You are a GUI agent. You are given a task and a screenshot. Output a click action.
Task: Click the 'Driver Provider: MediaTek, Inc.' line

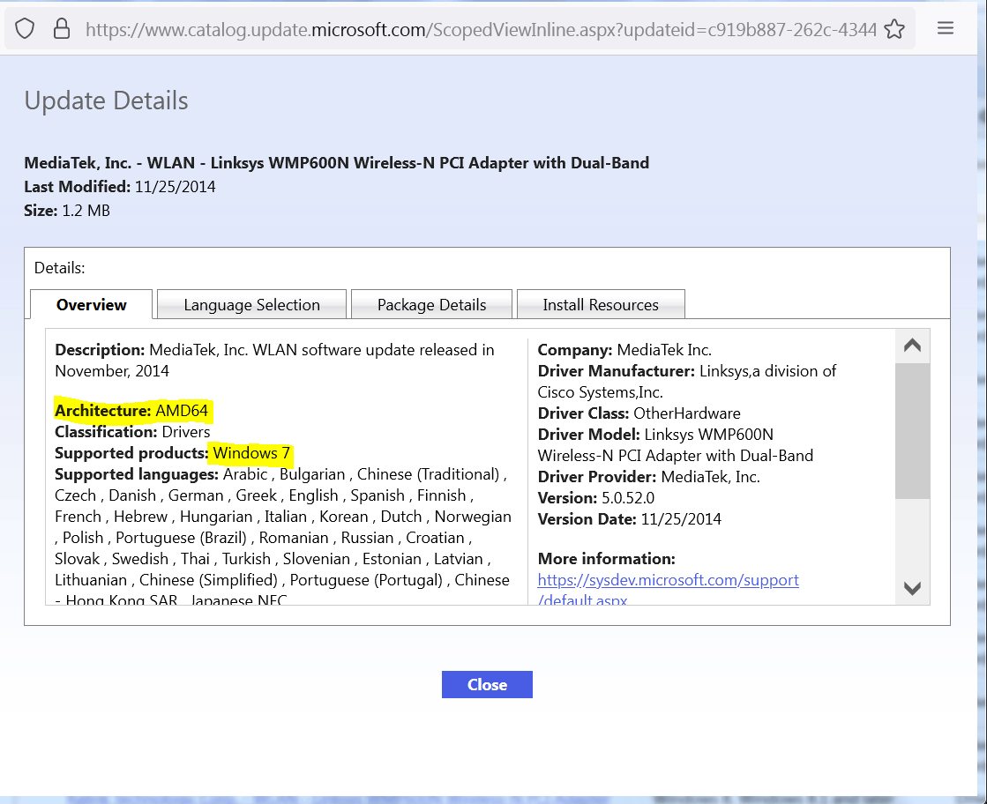649,477
